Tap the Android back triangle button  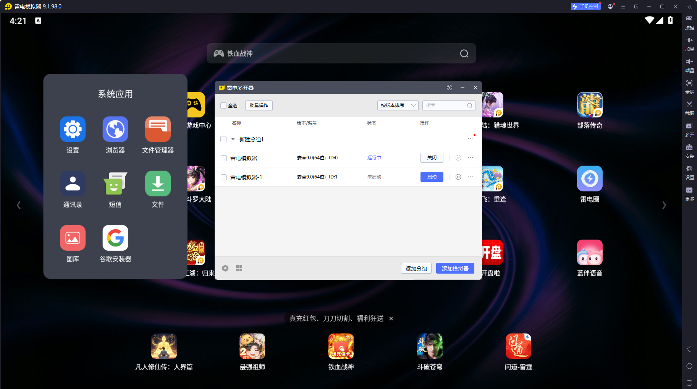coord(689,349)
